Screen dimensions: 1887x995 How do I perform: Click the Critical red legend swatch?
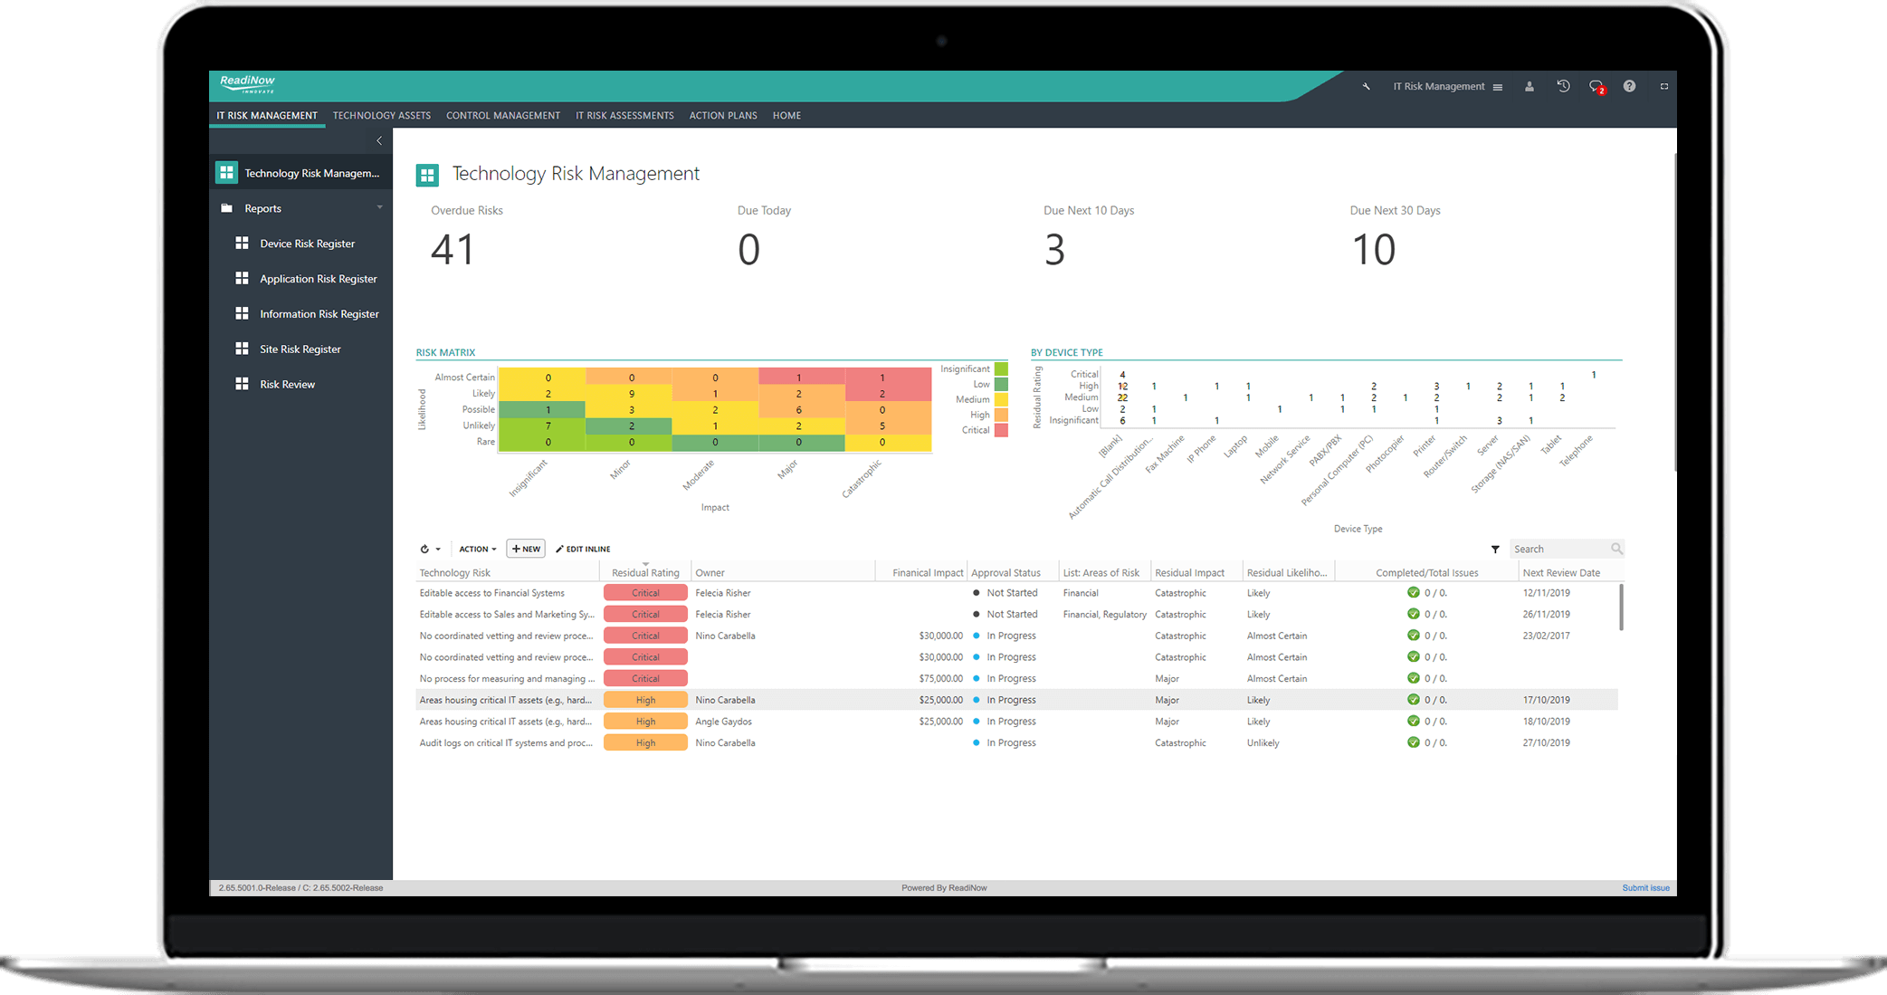point(1001,430)
